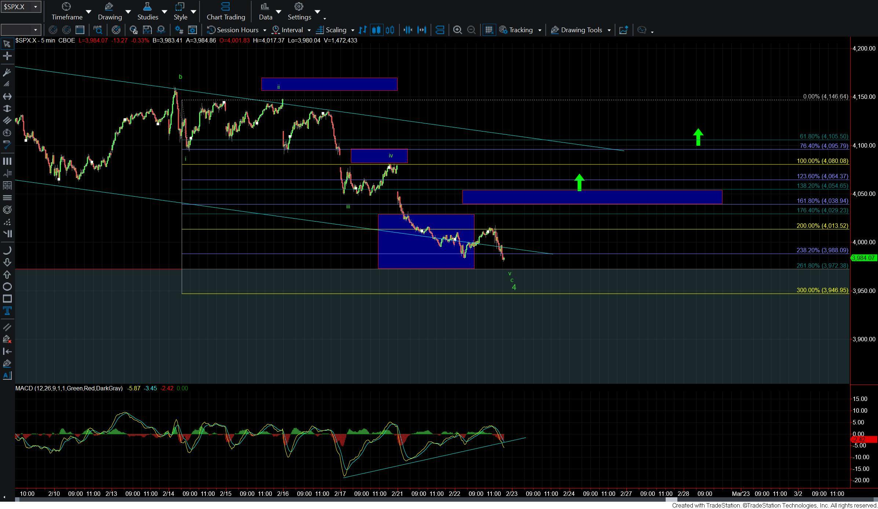Expand the Style dropdown arrow
Screen dimensions: 878x509
coord(193,12)
